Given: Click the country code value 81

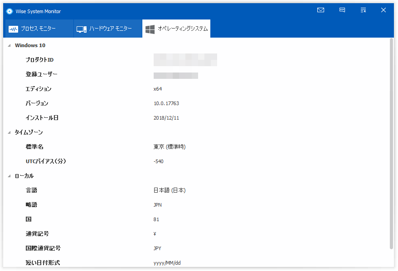Looking at the screenshot, I should [156, 219].
